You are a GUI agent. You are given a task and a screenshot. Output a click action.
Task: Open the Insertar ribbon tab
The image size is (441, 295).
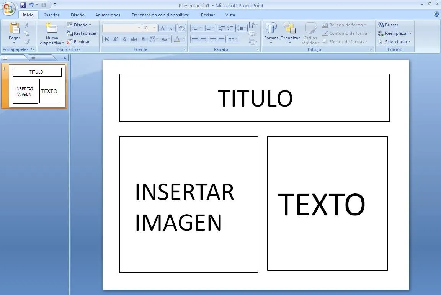pos(52,15)
